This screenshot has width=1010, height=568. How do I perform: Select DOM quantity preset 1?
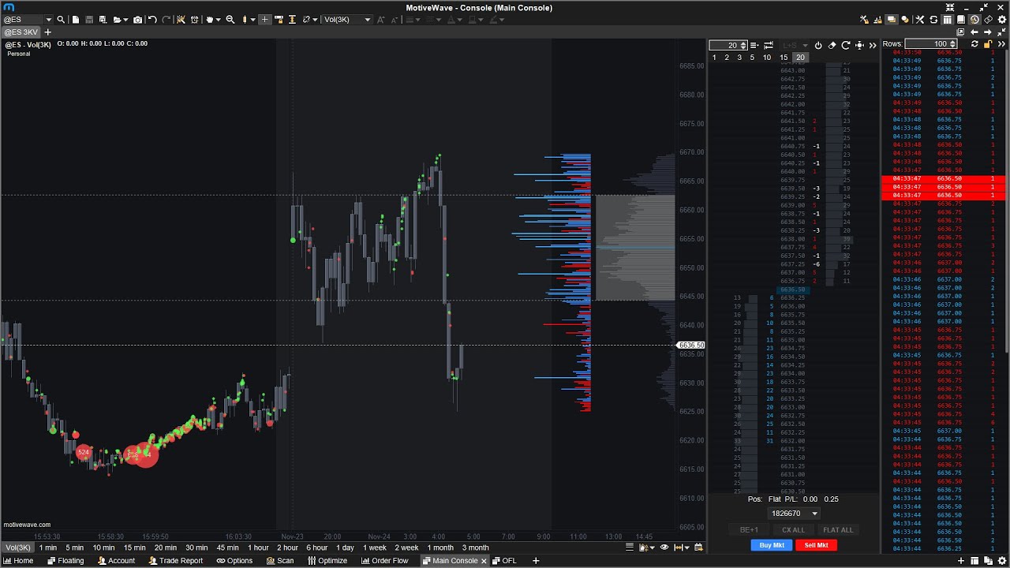(714, 58)
